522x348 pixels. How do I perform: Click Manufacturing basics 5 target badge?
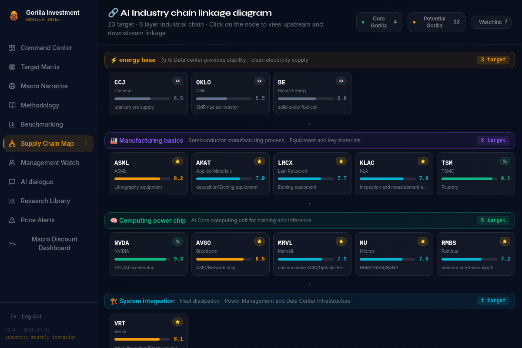(x=493, y=141)
